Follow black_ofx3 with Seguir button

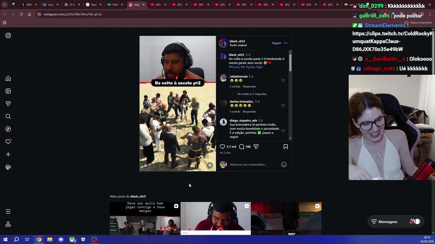pyautogui.click(x=276, y=43)
